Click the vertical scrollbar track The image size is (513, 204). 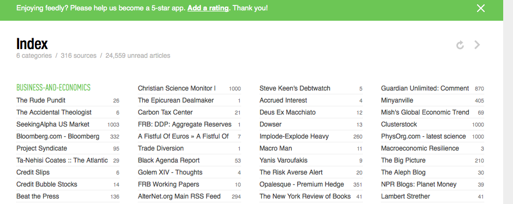point(508,102)
